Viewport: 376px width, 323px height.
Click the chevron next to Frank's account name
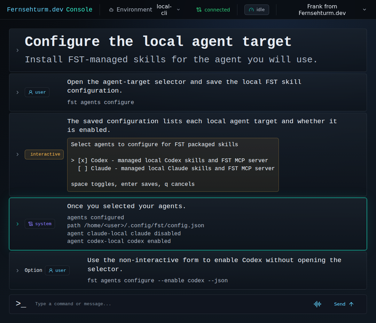[365, 10]
